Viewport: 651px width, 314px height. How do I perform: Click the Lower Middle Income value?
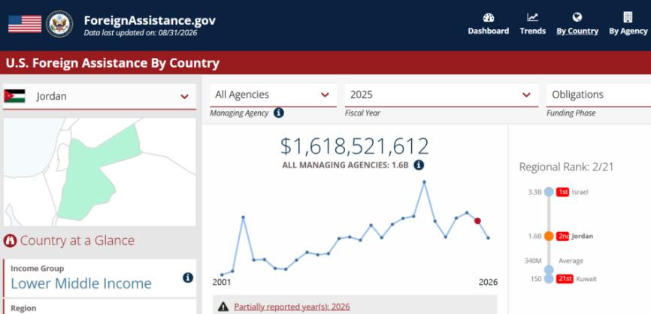click(x=81, y=284)
